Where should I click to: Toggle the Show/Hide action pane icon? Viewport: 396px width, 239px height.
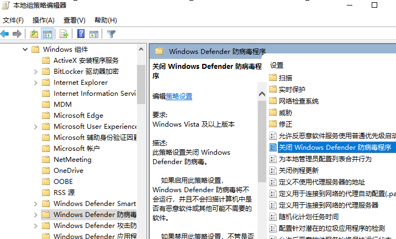tap(94, 34)
